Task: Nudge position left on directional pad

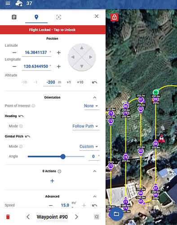Action: [x=73, y=57]
